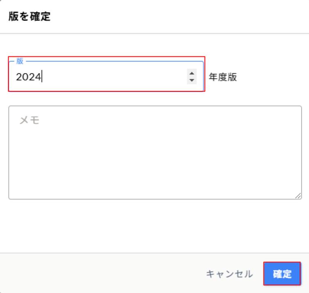Screen dimensions: 309x293
Task: Dismiss the dialog via キャンセル
Action: (229, 274)
